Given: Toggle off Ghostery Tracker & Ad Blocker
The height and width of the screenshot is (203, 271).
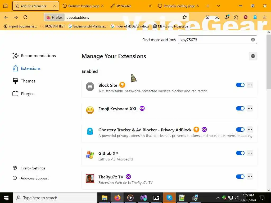Looking at the screenshot, I should 240,130.
